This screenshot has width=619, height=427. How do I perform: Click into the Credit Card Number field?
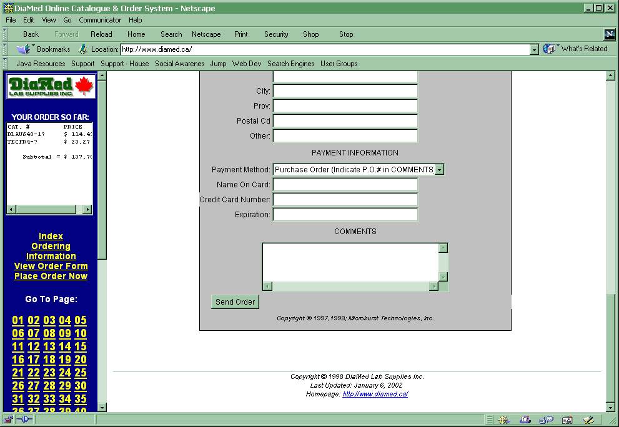click(x=345, y=200)
